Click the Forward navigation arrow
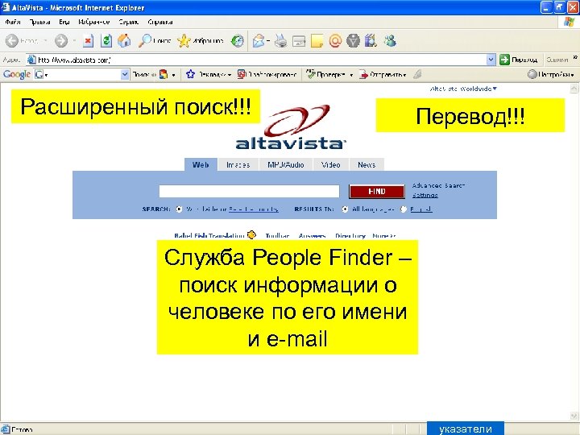Screen dimensions: 580x435 pos(61,41)
